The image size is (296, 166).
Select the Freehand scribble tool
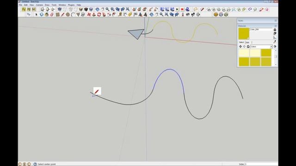[83, 14]
